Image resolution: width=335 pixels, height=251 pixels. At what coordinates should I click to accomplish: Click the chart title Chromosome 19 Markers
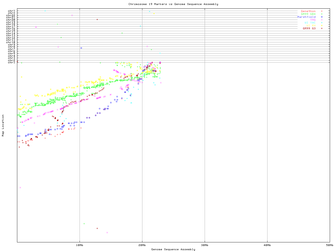coord(173,4)
